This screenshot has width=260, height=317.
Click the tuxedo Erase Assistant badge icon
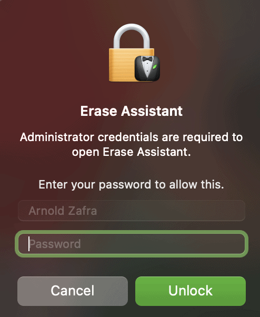point(147,68)
